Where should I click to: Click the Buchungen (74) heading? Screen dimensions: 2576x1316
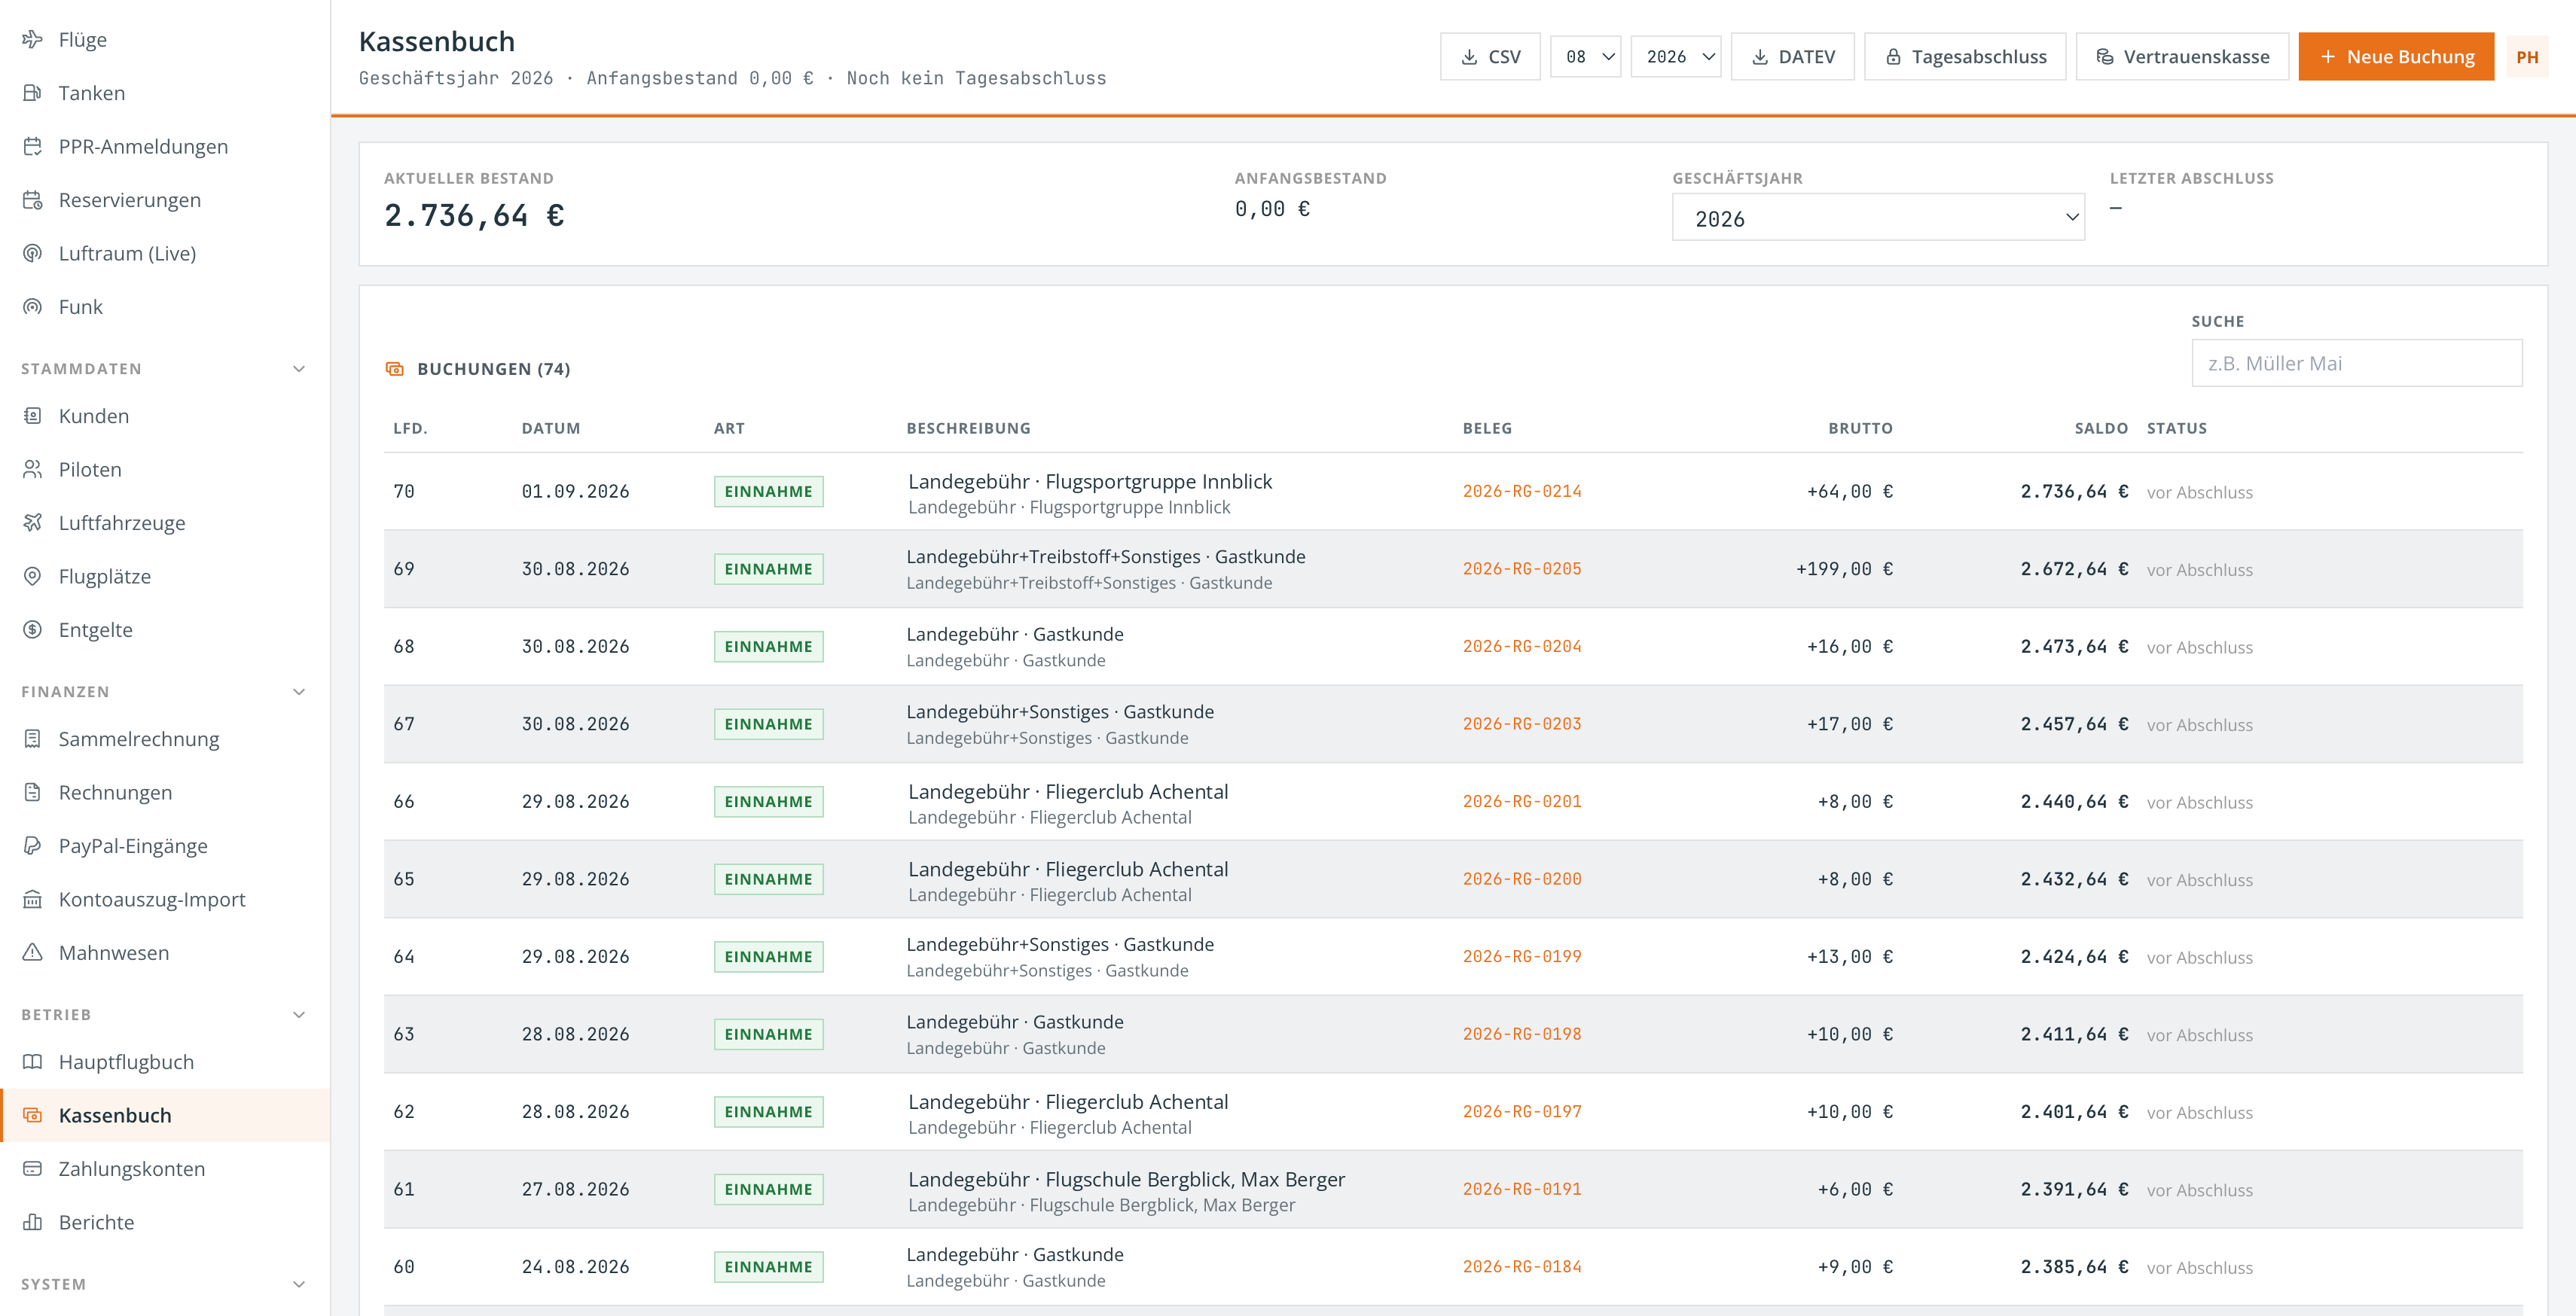tap(493, 369)
